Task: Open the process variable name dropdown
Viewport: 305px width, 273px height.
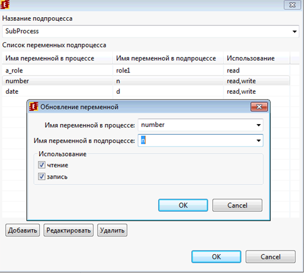Action: point(258,125)
